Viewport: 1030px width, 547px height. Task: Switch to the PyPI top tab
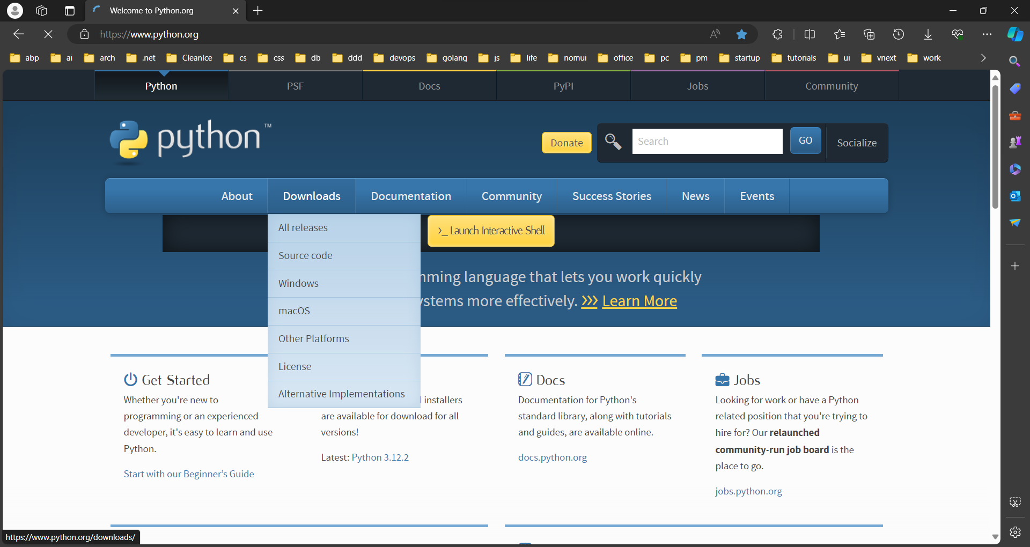[563, 86]
